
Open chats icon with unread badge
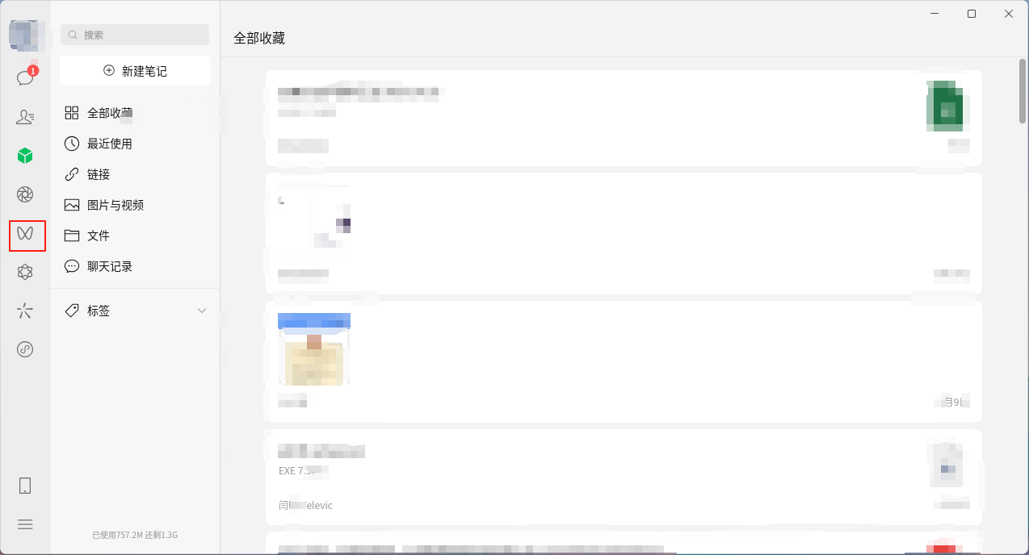(25, 77)
